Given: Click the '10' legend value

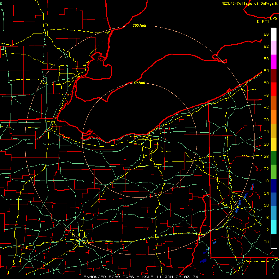Looking at the screenshot, I should point(266,206).
